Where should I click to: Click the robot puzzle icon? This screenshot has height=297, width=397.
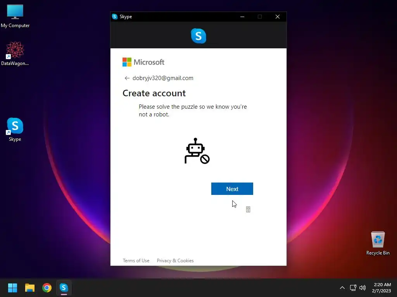pyautogui.click(x=197, y=151)
